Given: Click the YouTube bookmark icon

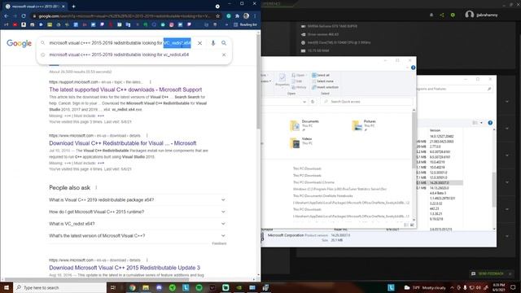Looking at the screenshot, I should click(x=15, y=24).
